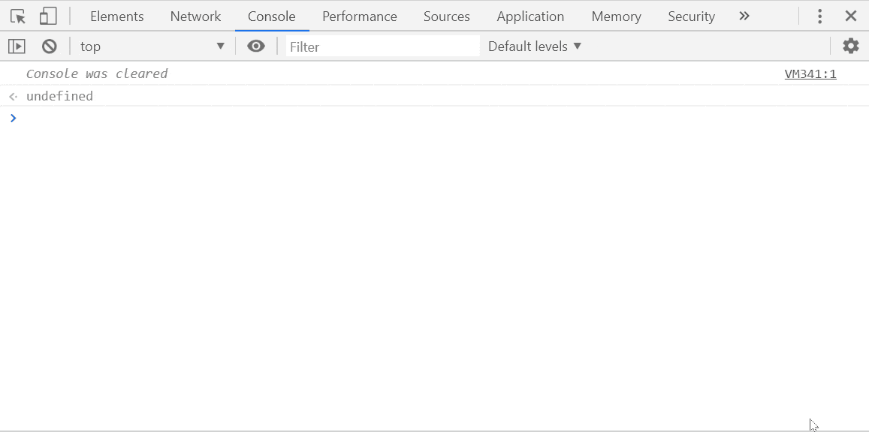Viewport: 869px width, 432px height.
Task: Toggle the device toolbar icon
Action: (48, 16)
